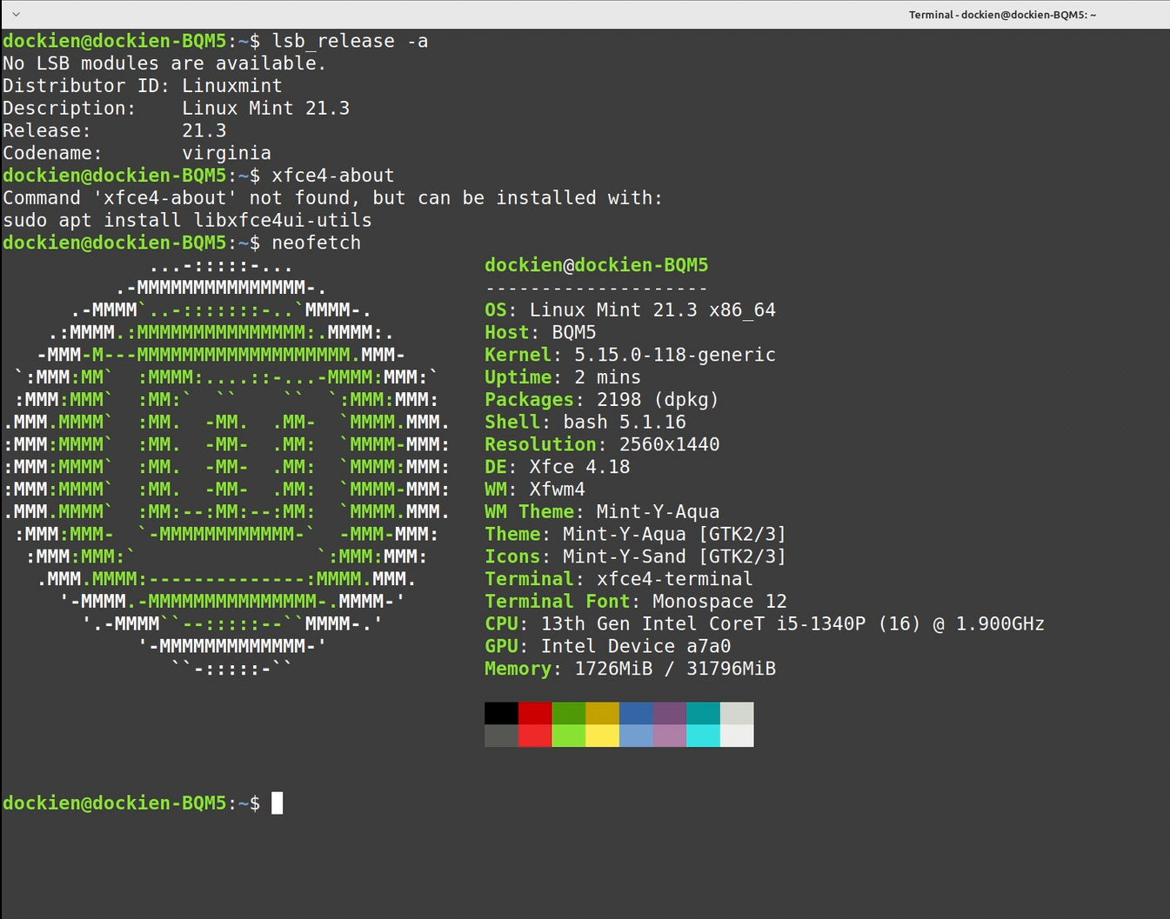Viewport: 1170px width, 919px height.
Task: Click the 'Release: 21.3' line
Action: pyautogui.click(x=114, y=130)
